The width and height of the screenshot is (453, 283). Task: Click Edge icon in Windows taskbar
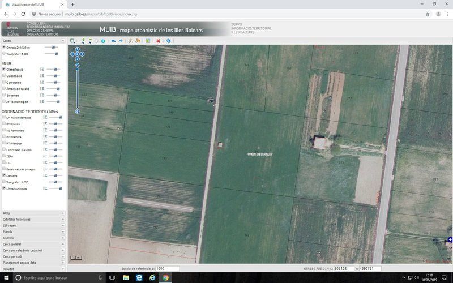152,278
